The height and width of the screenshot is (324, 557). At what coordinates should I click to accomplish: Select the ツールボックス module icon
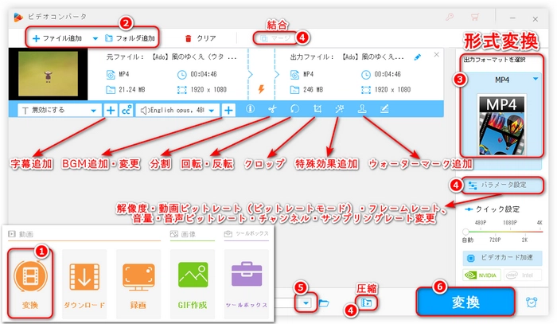click(247, 283)
